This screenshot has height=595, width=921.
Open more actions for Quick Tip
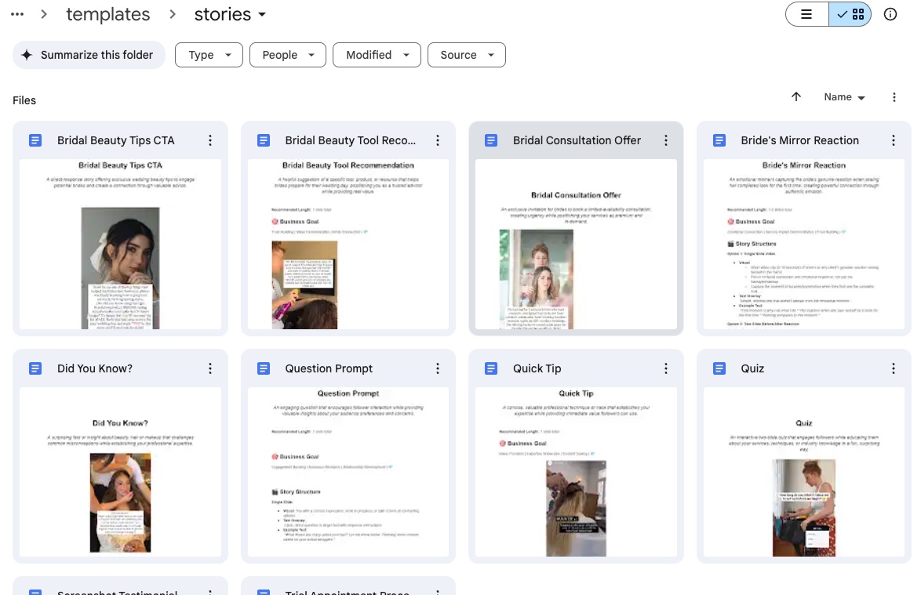click(x=665, y=368)
